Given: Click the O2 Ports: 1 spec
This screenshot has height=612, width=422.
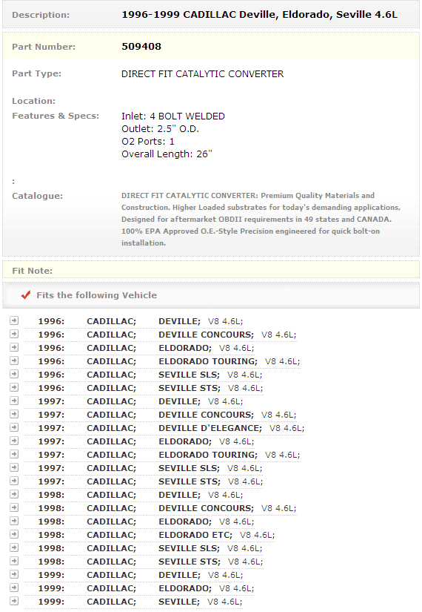Looking at the screenshot, I should pos(147,141).
